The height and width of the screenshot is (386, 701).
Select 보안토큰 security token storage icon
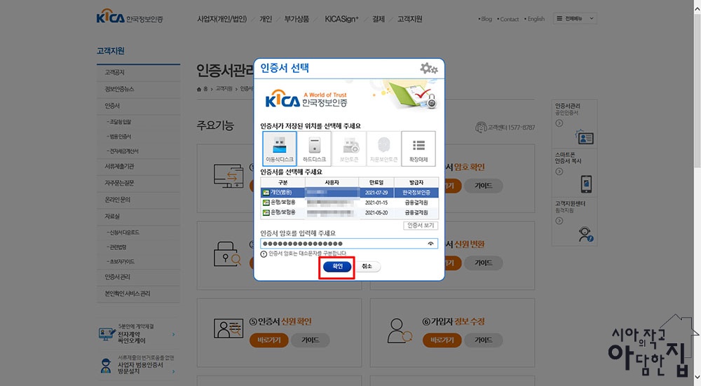[x=349, y=149]
